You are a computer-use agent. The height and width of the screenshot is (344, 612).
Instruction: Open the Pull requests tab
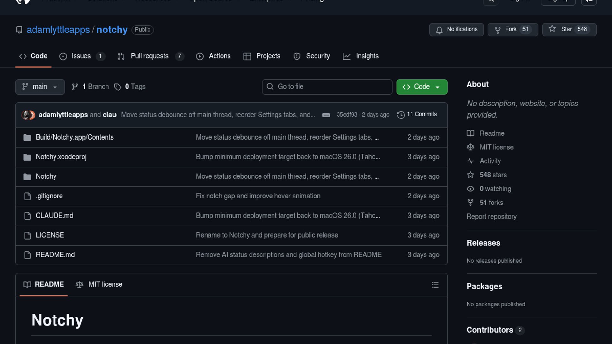coord(150,56)
